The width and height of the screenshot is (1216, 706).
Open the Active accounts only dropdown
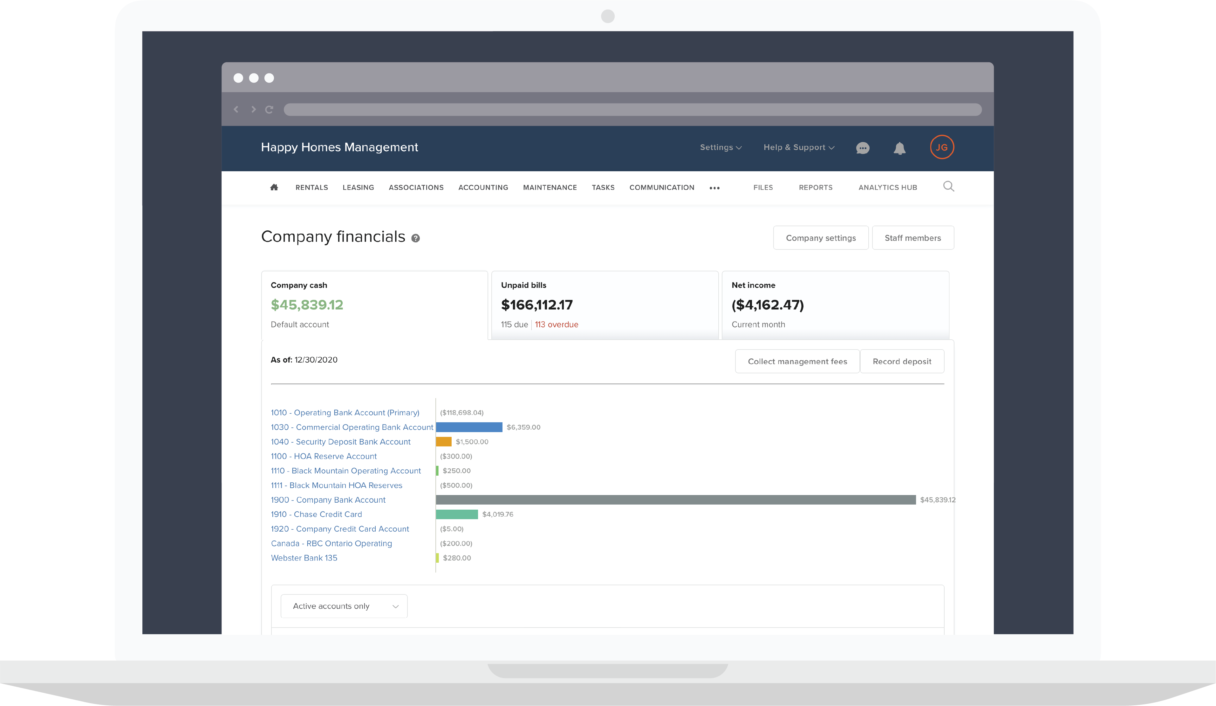(x=344, y=606)
